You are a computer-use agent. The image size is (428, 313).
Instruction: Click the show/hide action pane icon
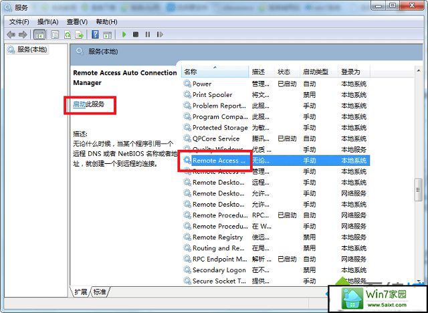click(107, 35)
